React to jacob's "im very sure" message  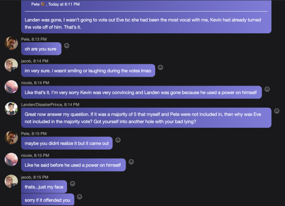point(160,67)
